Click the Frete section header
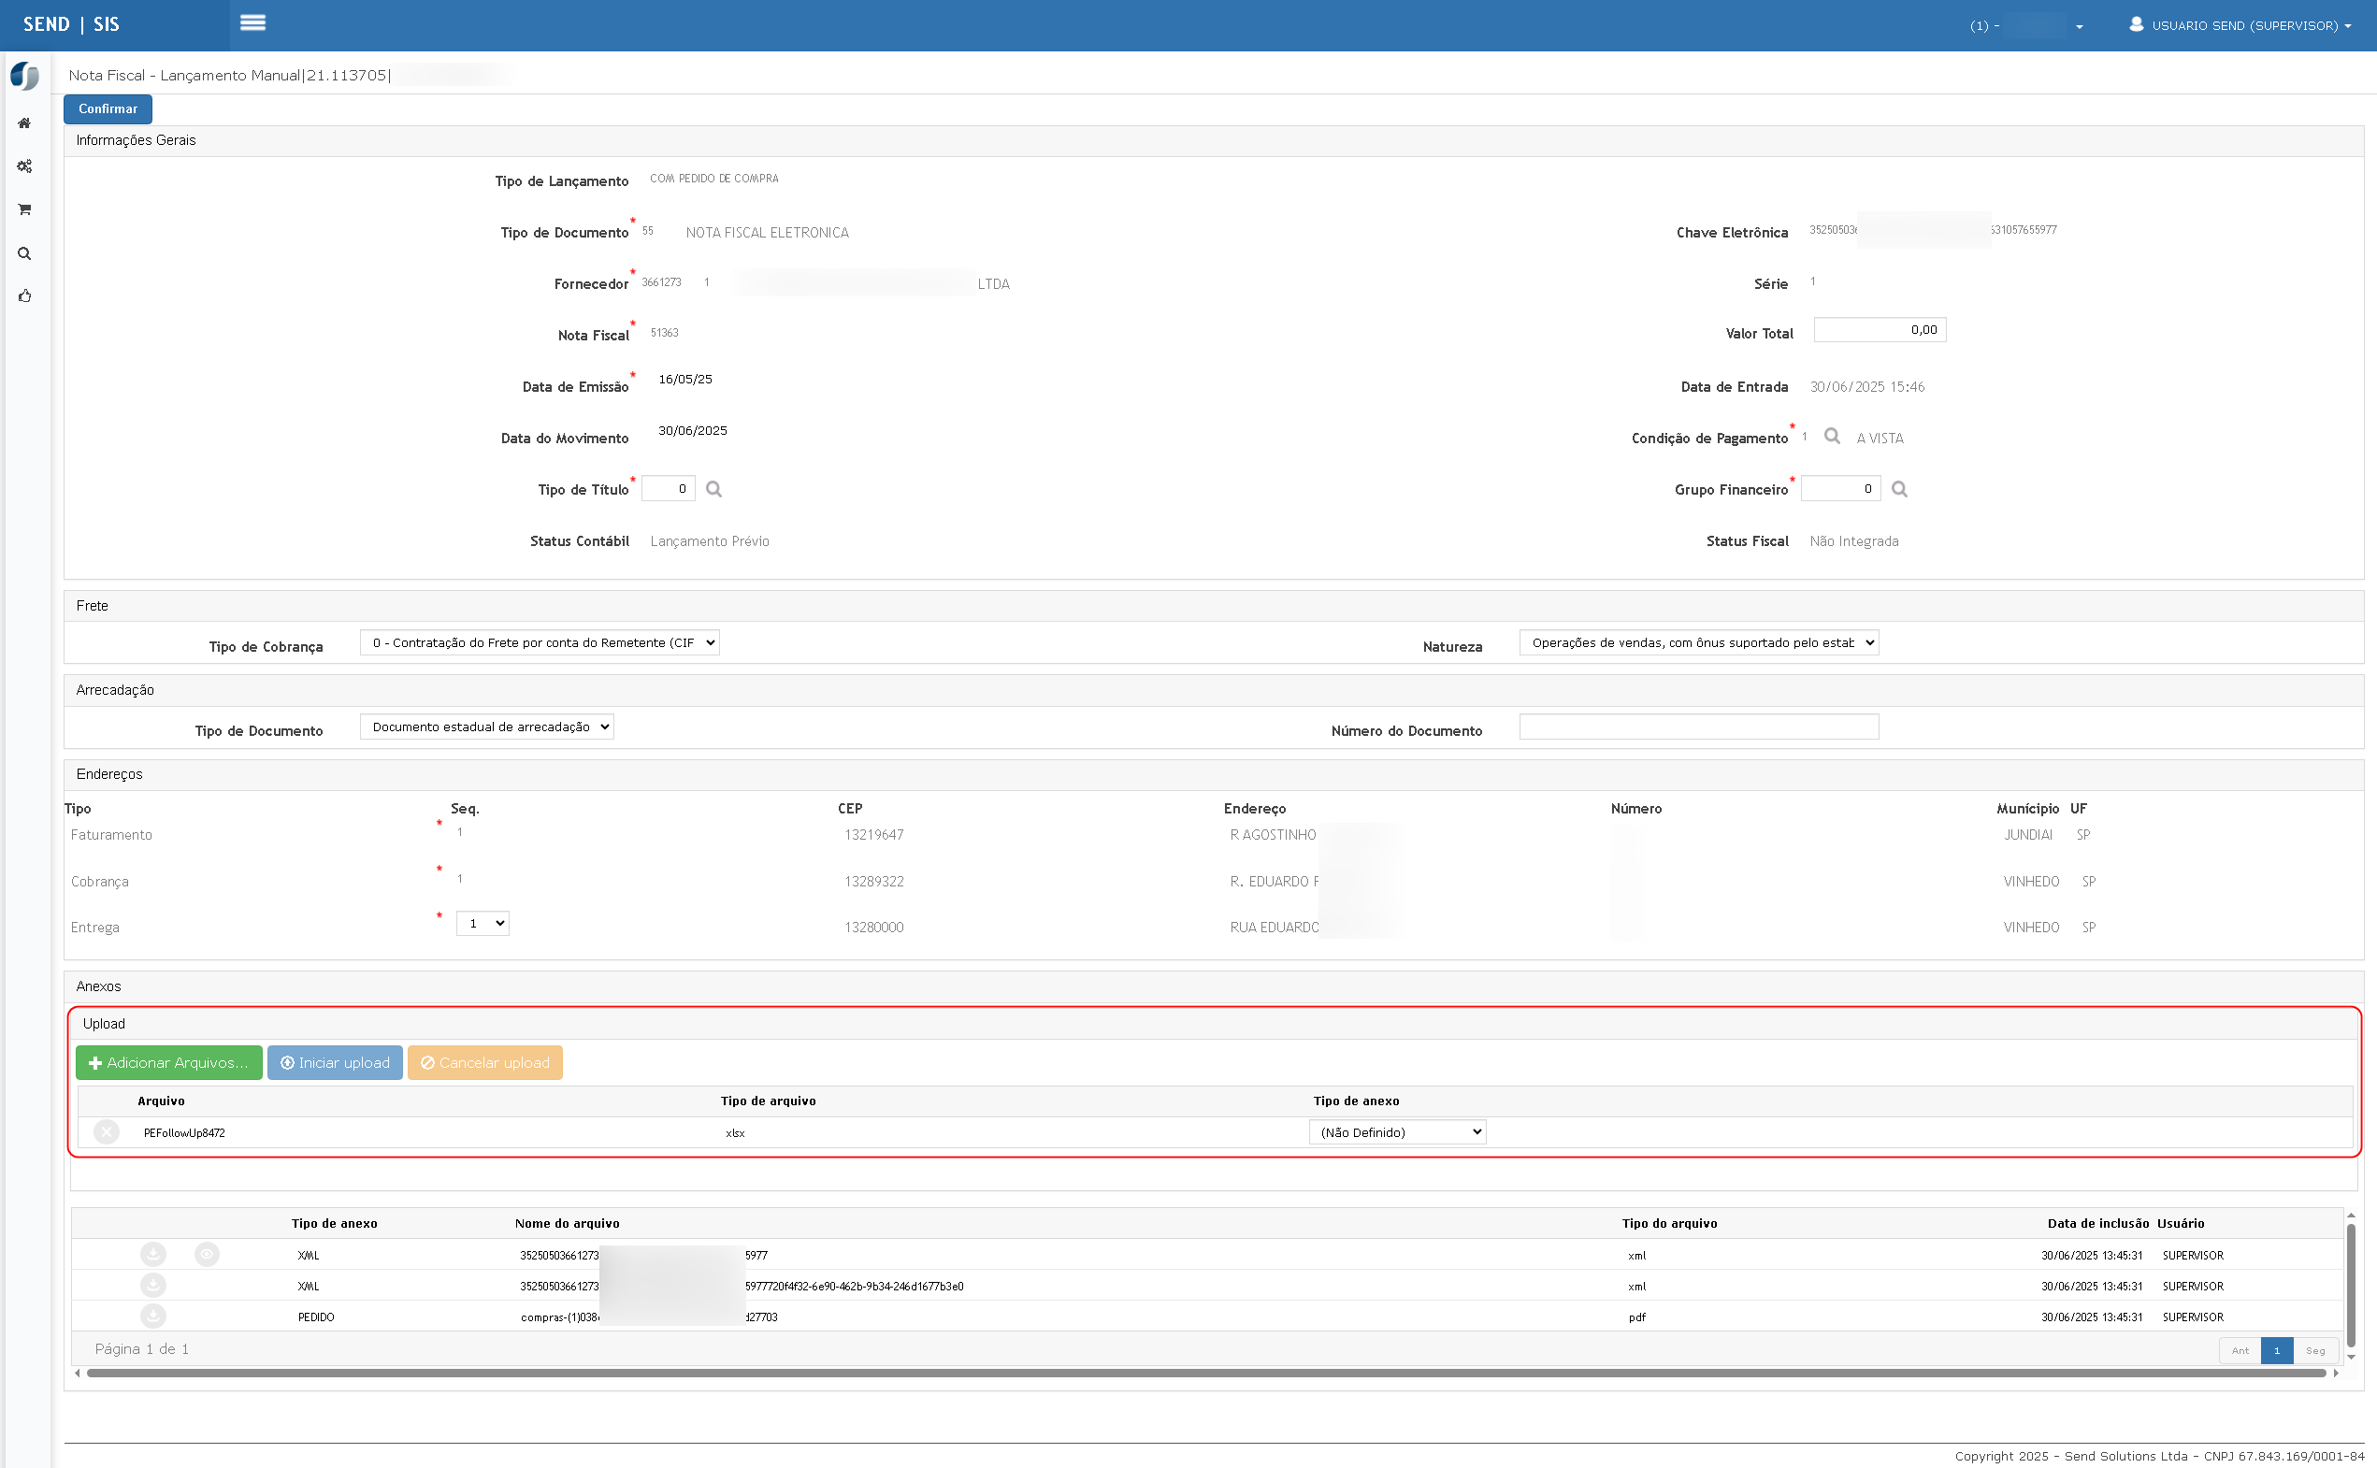This screenshot has width=2377, height=1468. pyautogui.click(x=1214, y=606)
